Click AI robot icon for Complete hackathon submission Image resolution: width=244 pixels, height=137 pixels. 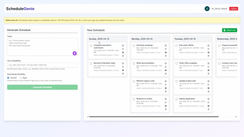tap(123, 52)
